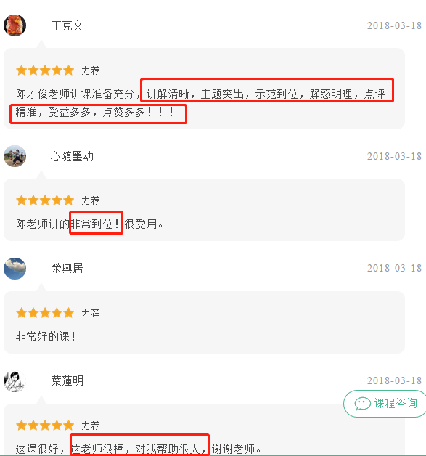
Task: Click the star rating in 心随墨动's review
Action: click(45, 200)
